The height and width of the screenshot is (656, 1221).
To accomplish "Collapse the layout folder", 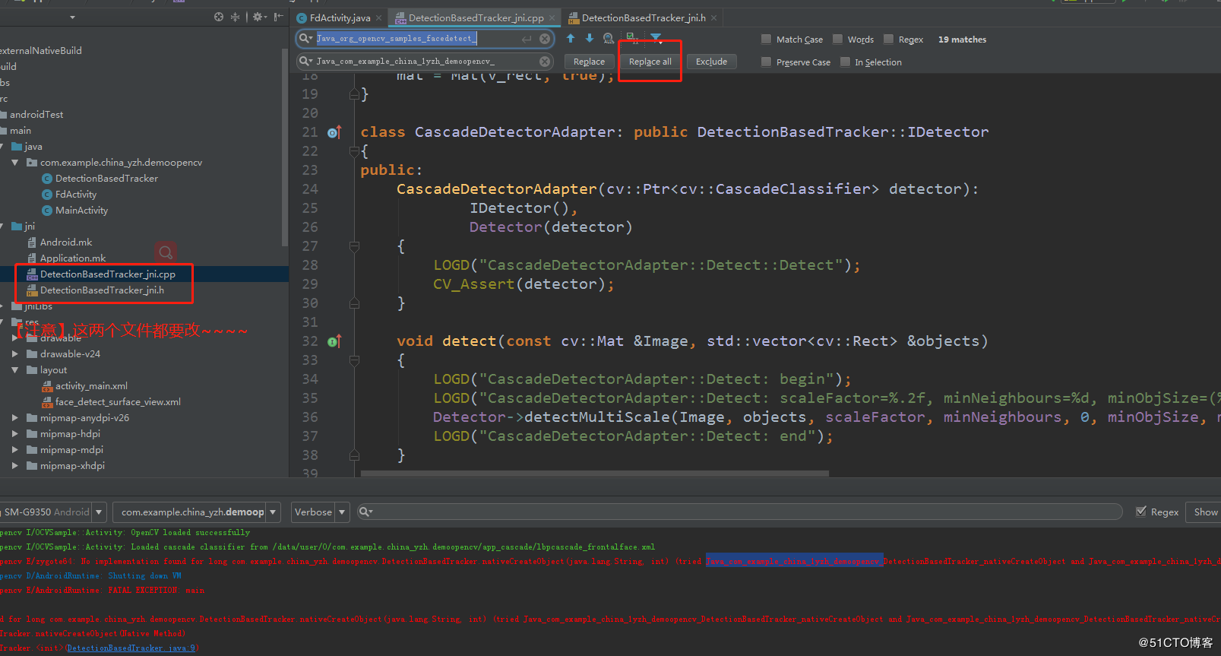I will pyautogui.click(x=15, y=370).
